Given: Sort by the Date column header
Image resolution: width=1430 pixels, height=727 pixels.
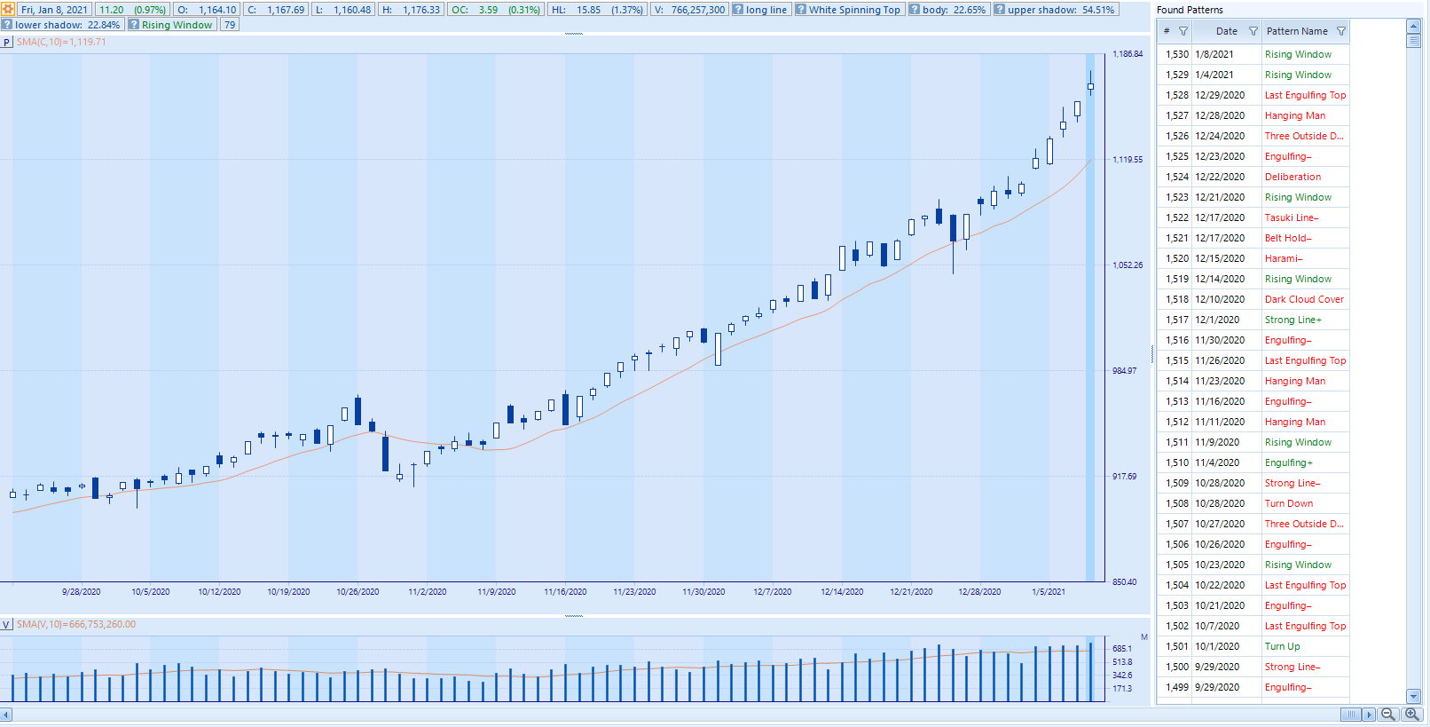Looking at the screenshot, I should pos(1226,31).
